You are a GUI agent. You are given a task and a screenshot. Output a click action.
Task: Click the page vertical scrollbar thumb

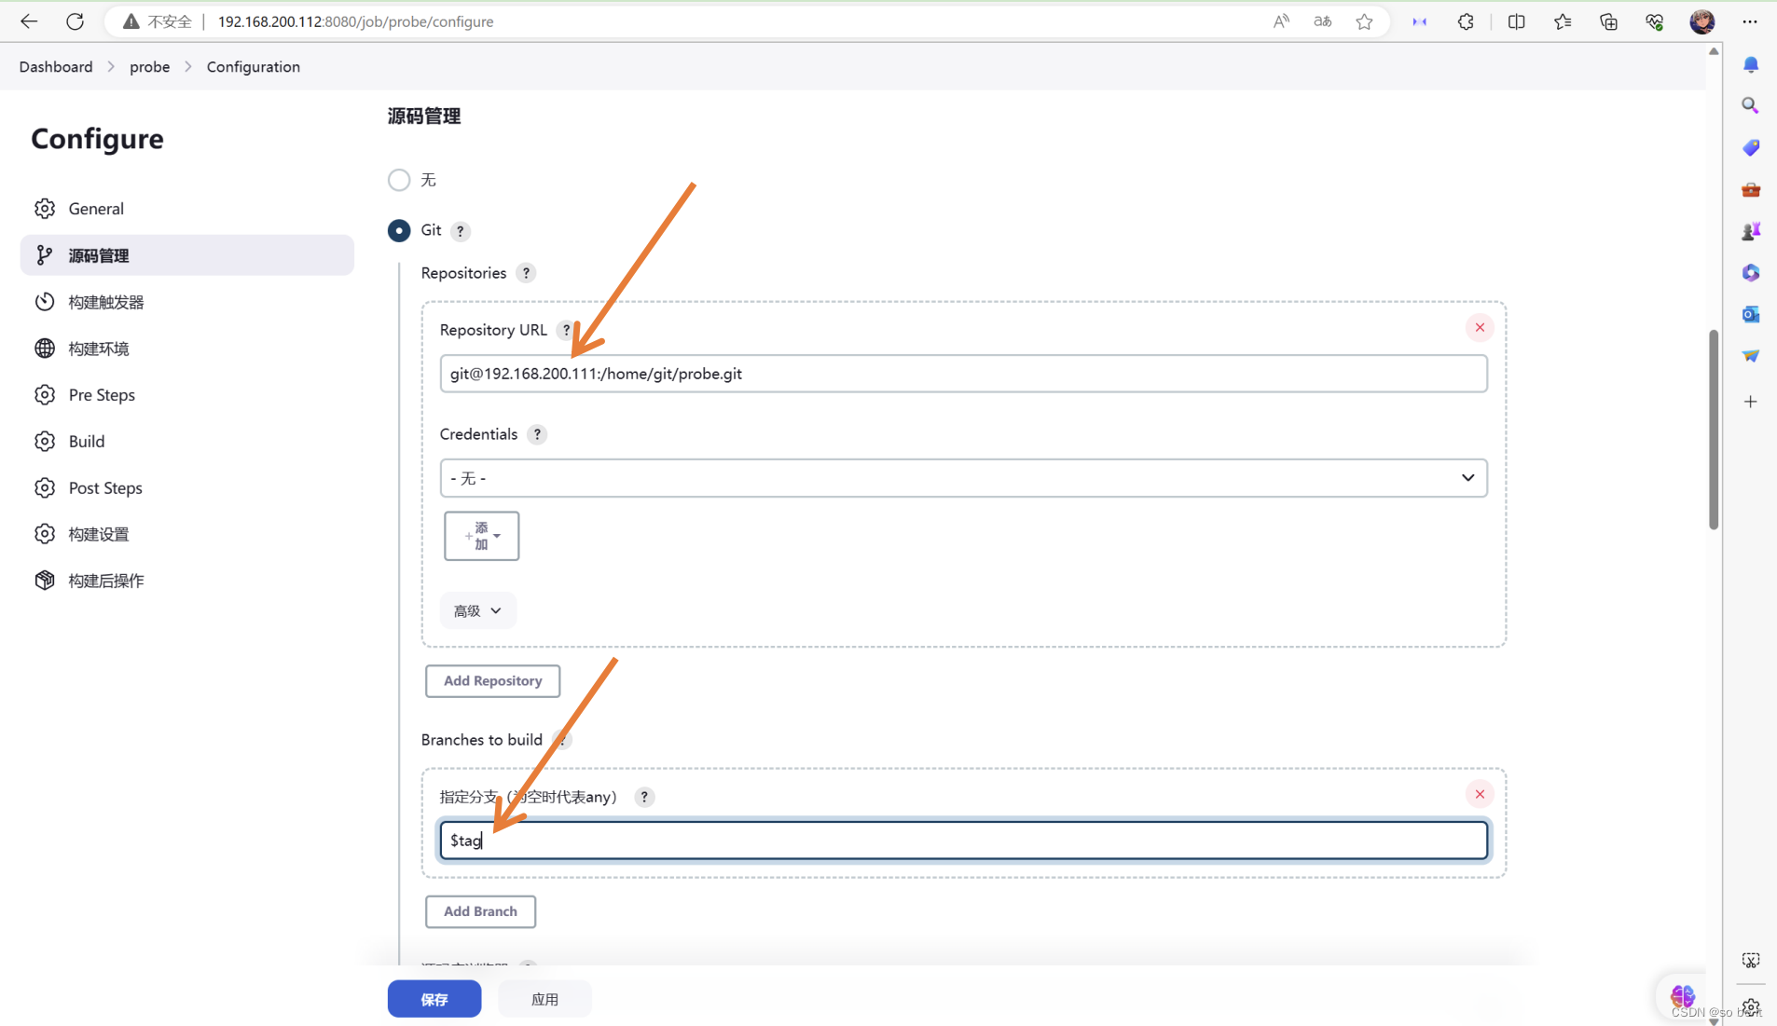(x=1714, y=431)
